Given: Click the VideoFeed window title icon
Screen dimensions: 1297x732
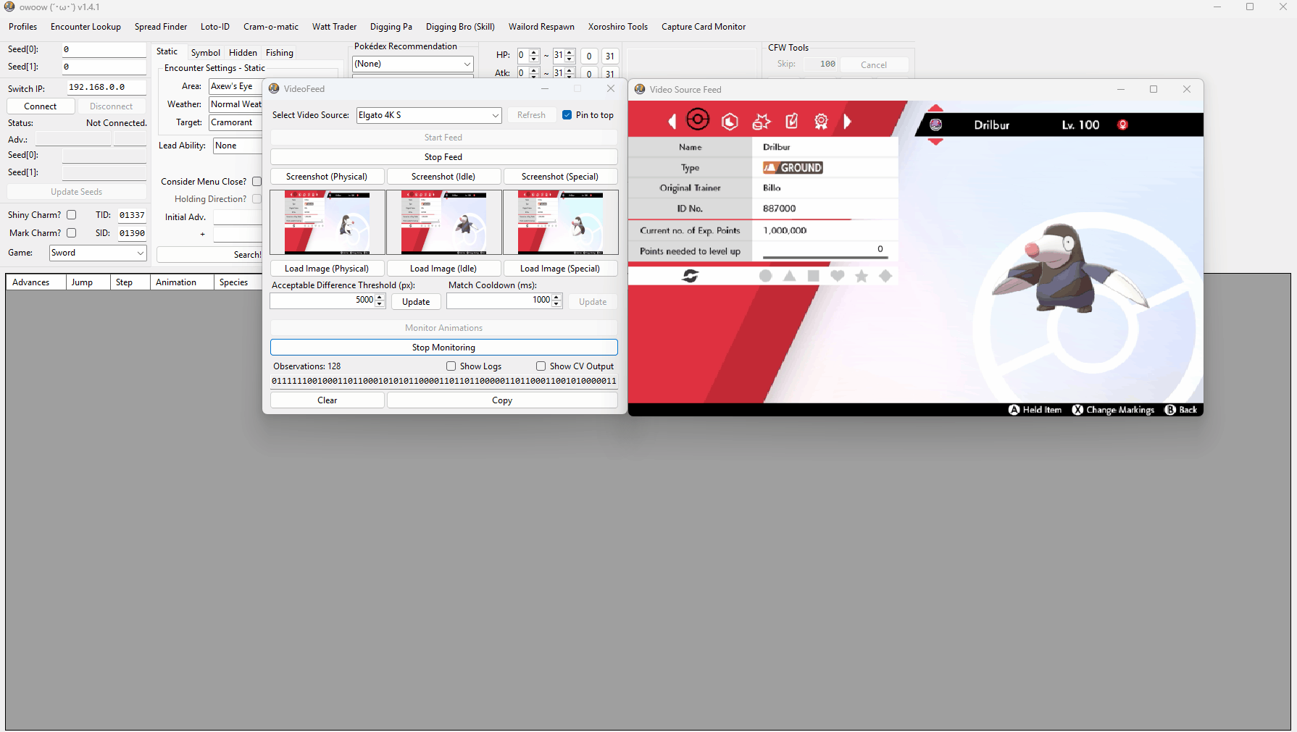Looking at the screenshot, I should click(x=274, y=88).
